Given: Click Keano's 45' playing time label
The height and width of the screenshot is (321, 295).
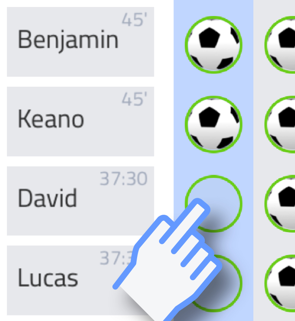Looking at the screenshot, I should coord(134,99).
